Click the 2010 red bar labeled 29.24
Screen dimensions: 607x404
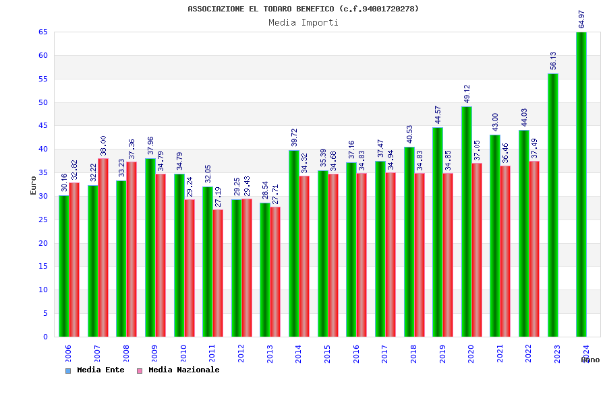click(190, 268)
